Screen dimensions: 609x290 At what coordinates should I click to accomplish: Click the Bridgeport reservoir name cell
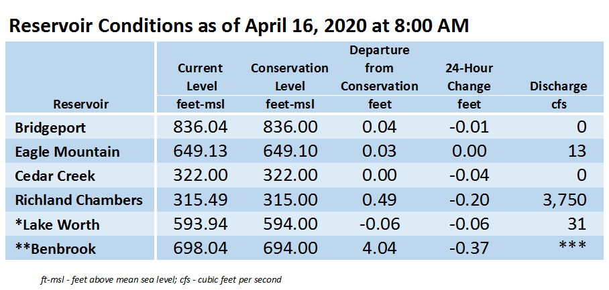[x=50, y=127]
